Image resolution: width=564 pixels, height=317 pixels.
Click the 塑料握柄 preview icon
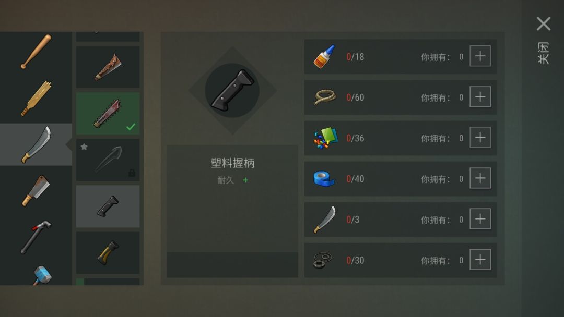[x=232, y=91]
